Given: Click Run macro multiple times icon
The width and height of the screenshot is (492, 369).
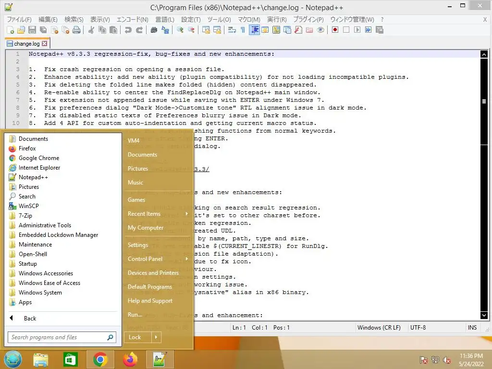Looking at the screenshot, I should [x=369, y=30].
